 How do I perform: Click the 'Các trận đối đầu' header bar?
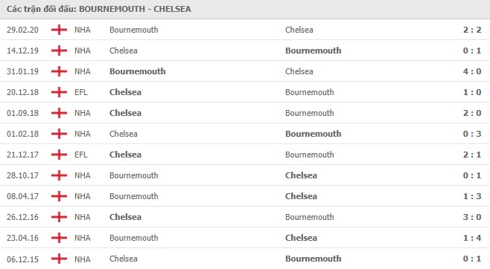coord(245,9)
